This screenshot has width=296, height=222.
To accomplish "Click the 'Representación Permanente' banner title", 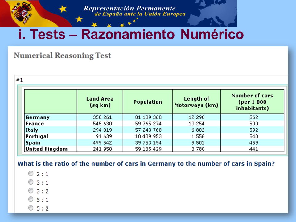I will tap(129, 8).
